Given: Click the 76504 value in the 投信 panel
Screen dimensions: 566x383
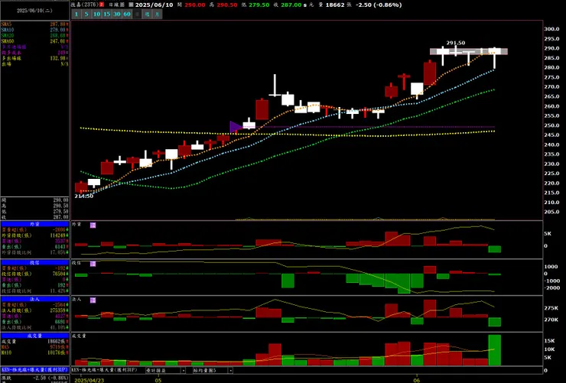Looking at the screenshot, I should pyautogui.click(x=59, y=274).
